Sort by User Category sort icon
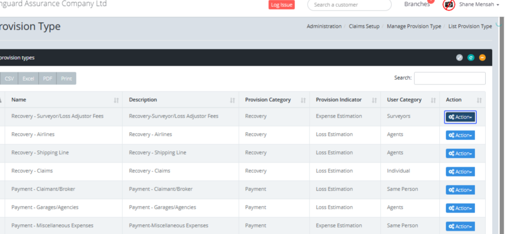Viewport: 505px width, 234px height. [x=433, y=100]
